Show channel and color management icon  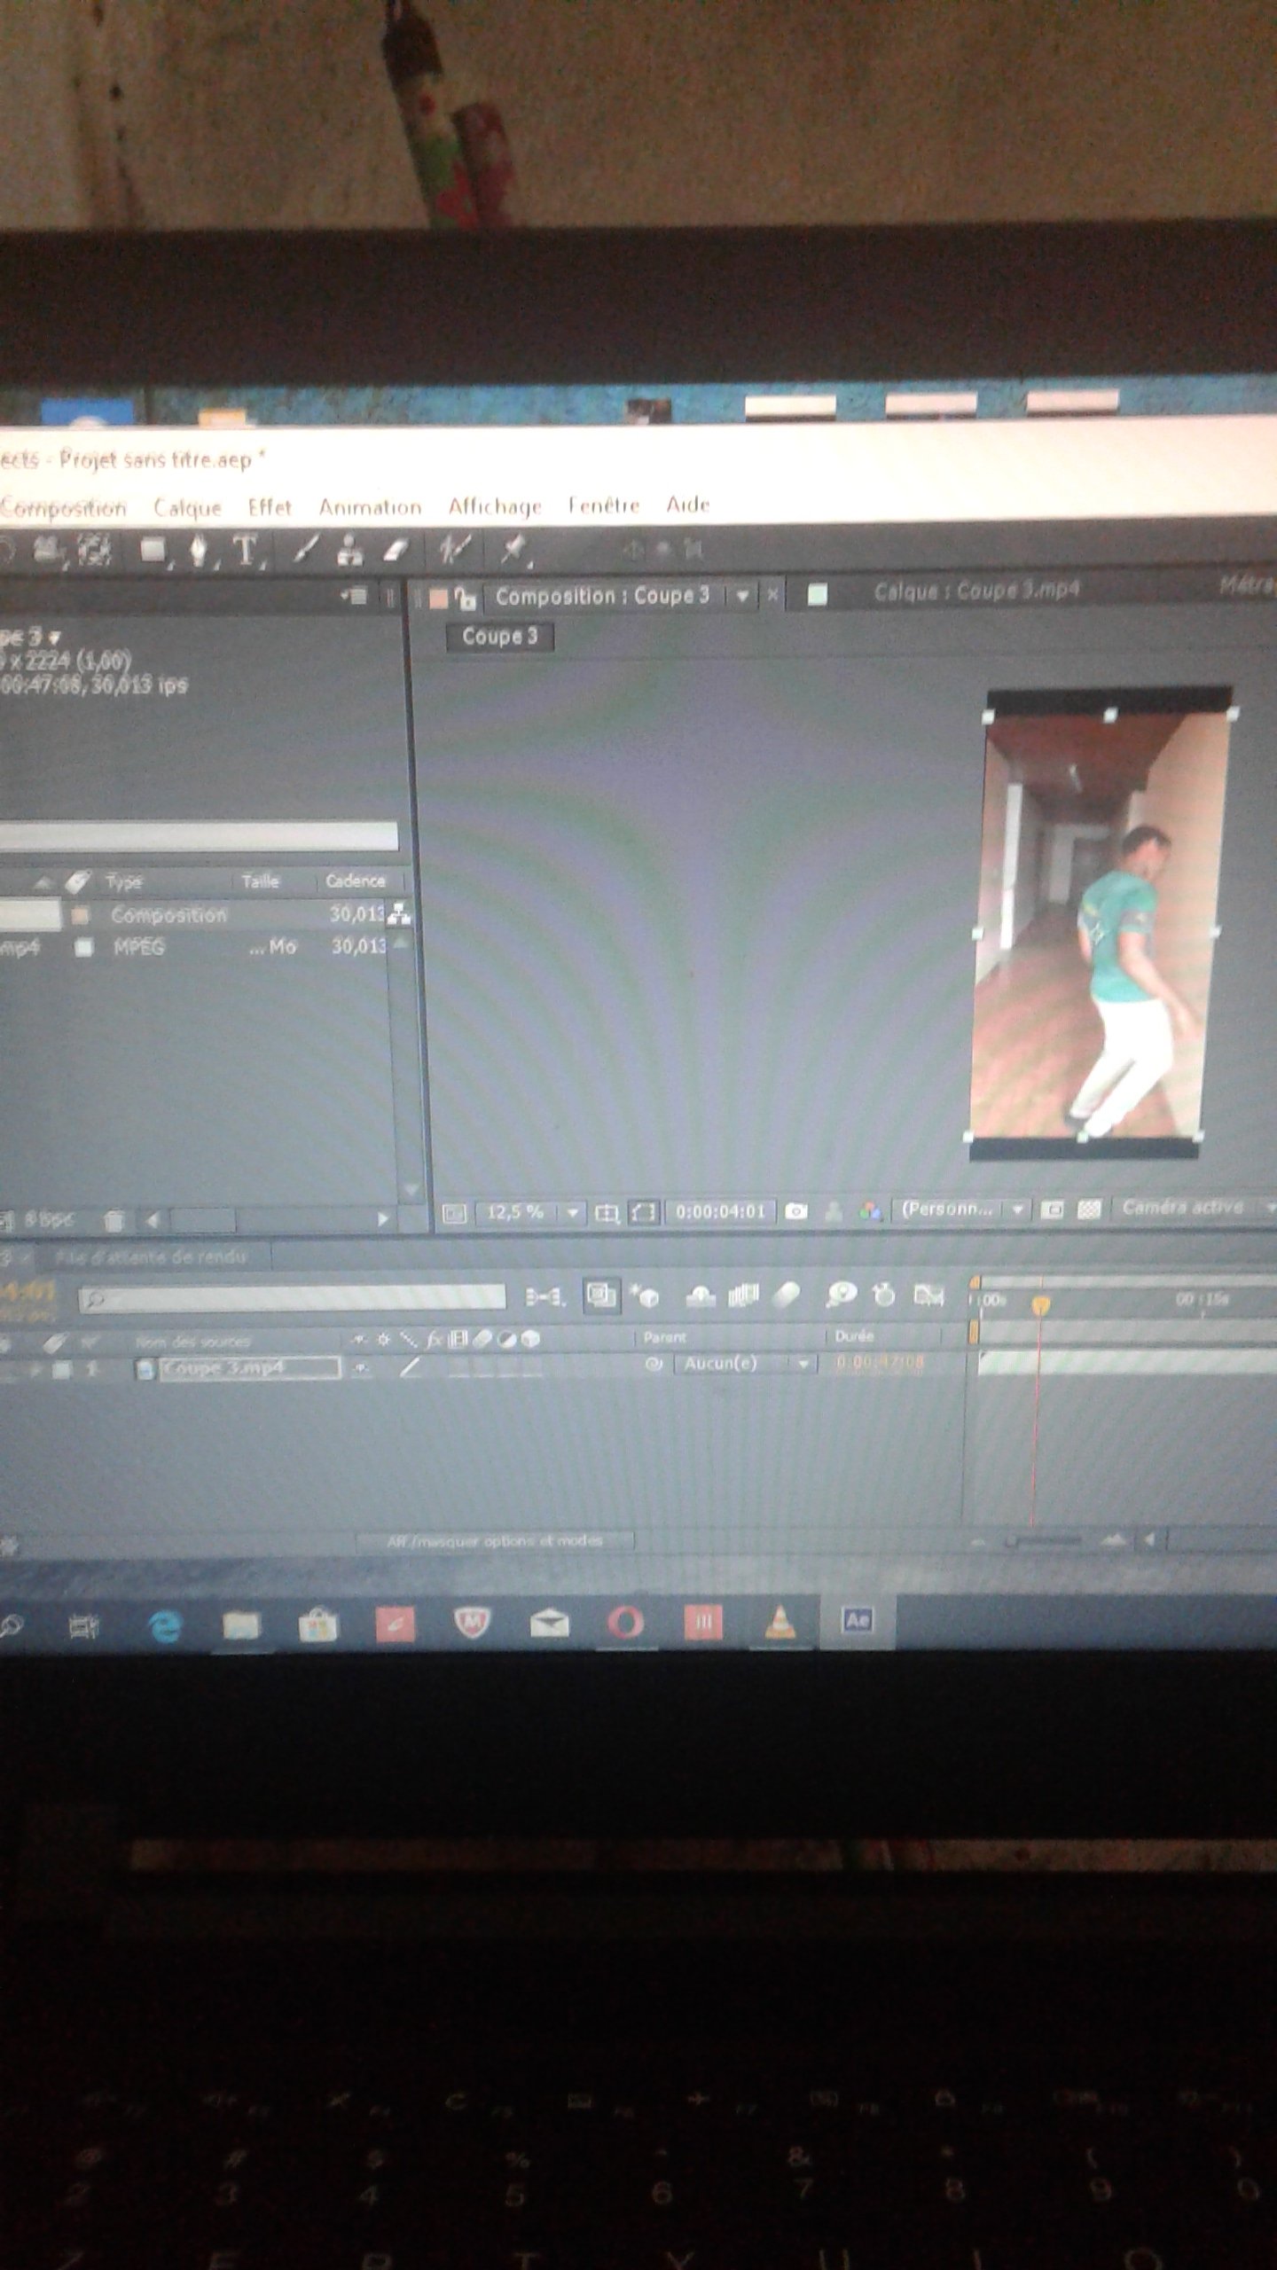871,1211
